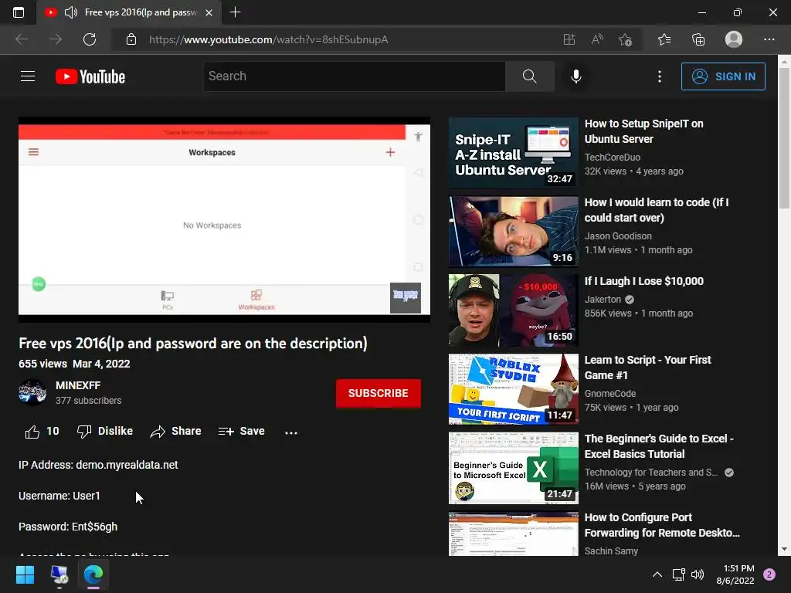Open Roblox Studio first script thumbnail
Image resolution: width=791 pixels, height=593 pixels.
tap(514, 389)
